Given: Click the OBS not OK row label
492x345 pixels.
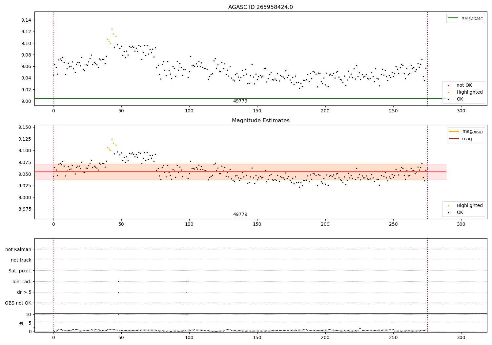Looking at the screenshot, I should click(18, 303).
